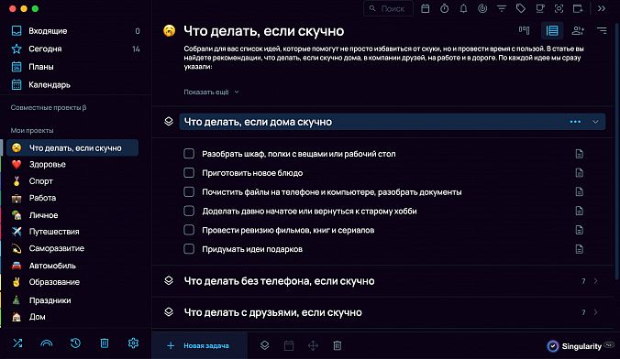Viewport: 620px width, 359px height.
Task: Open the timer icon in top toolbar
Action: 444,8
